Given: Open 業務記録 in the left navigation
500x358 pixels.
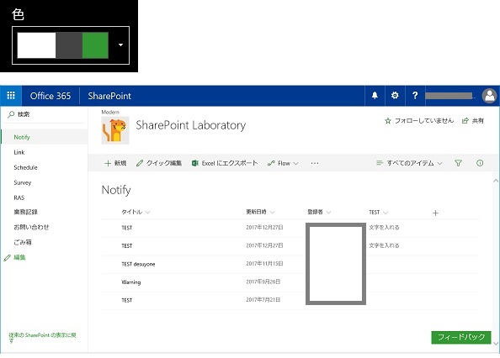Looking at the screenshot, I should point(25,212).
